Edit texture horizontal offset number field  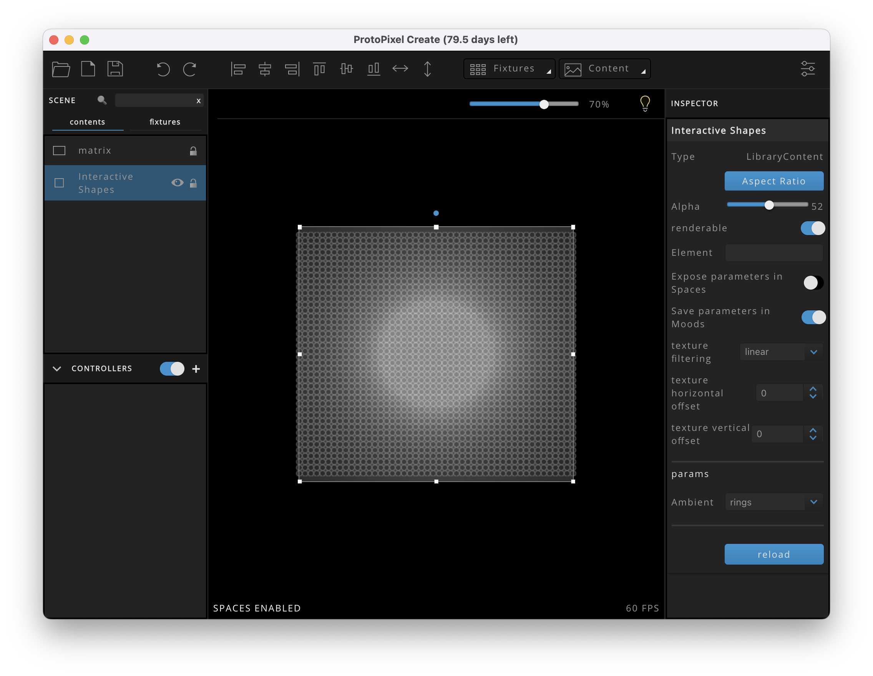click(x=780, y=393)
